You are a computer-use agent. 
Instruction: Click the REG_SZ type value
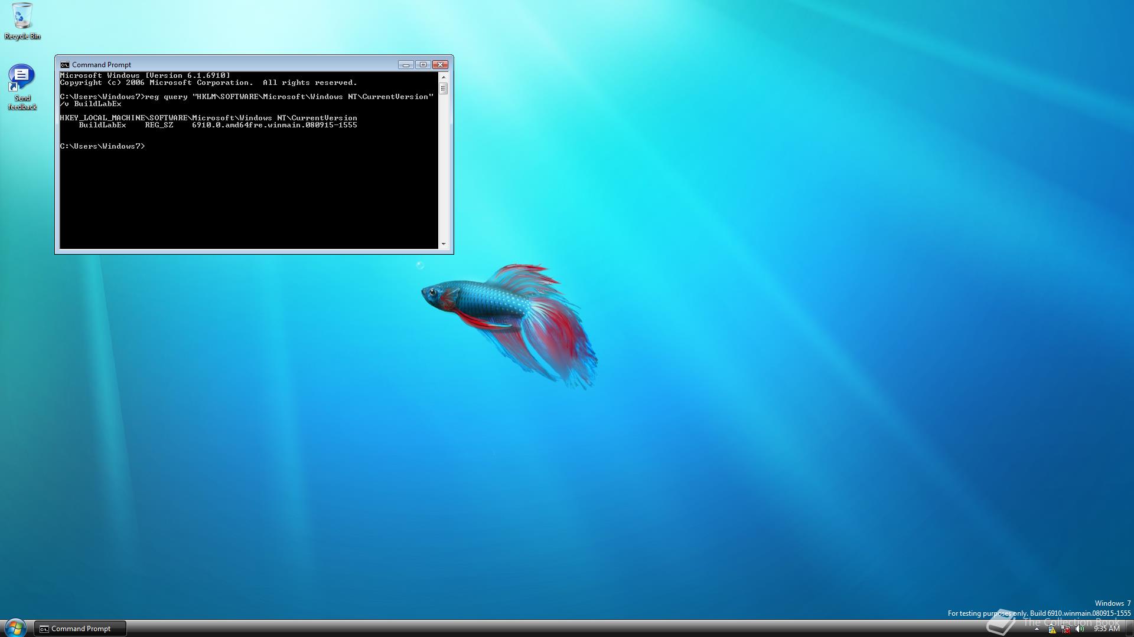point(159,125)
